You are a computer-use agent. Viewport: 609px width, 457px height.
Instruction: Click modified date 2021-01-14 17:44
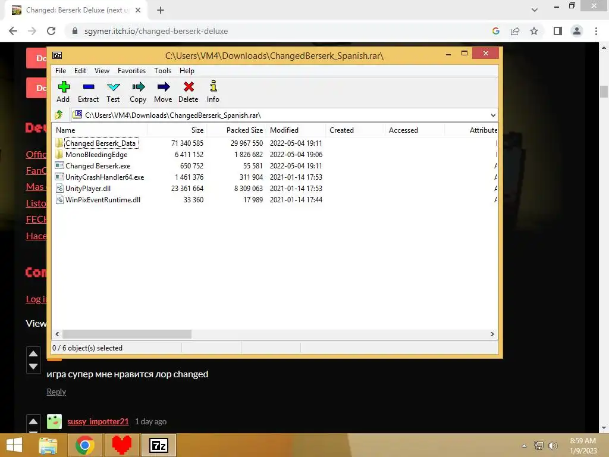(296, 200)
